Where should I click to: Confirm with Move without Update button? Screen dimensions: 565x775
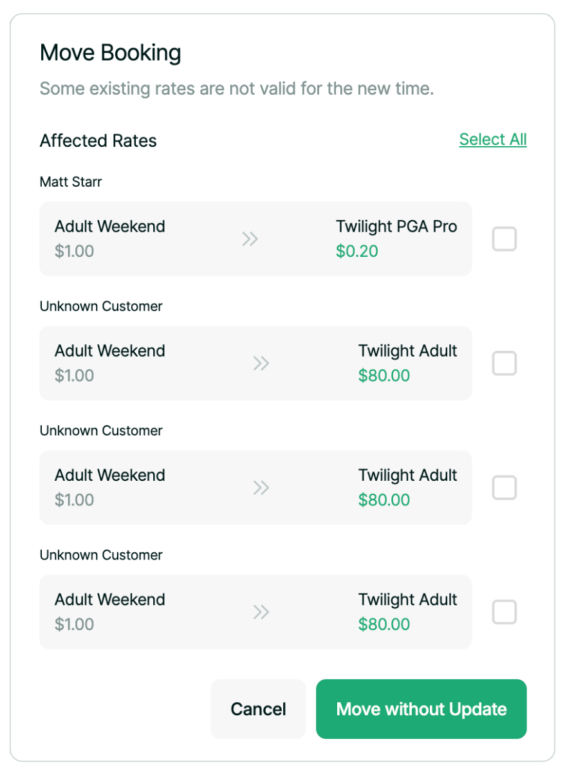point(421,709)
